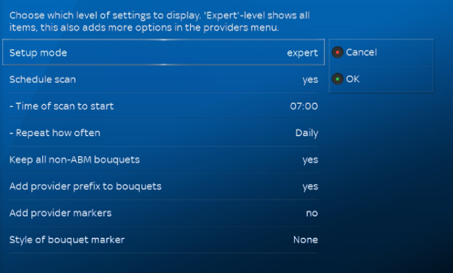Viewport: 453px width, 273px height.
Task: Change the Setup mode expert value
Action: 302,53
